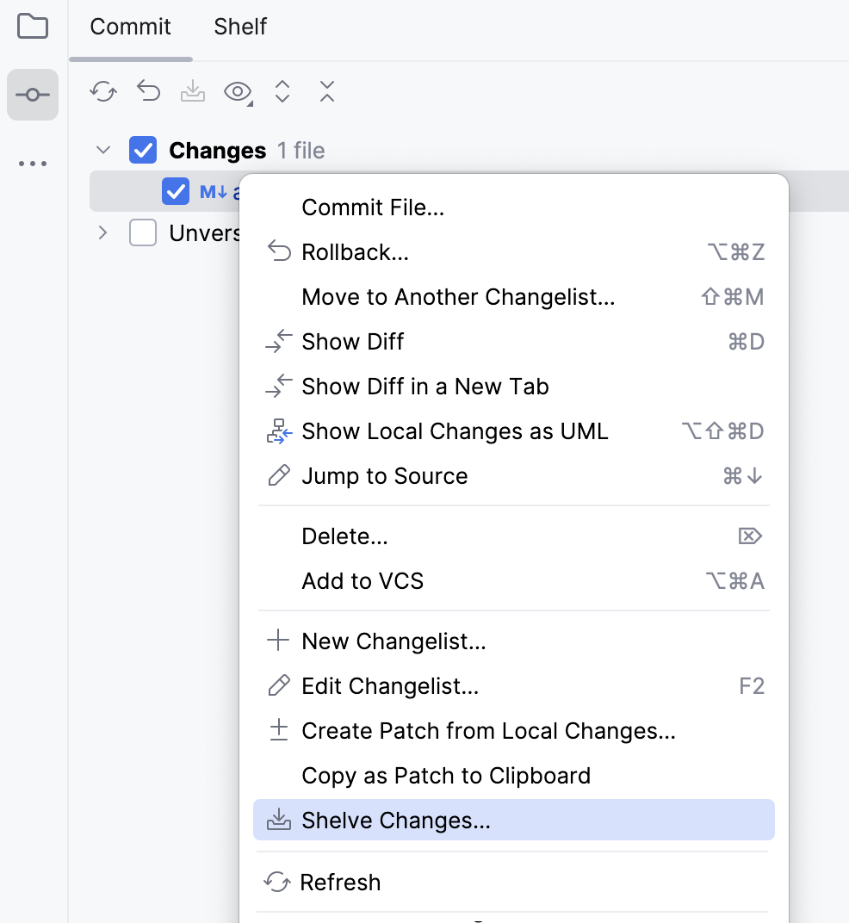The height and width of the screenshot is (923, 849).
Task: Select the Commit tool window icon in sidebar
Action: point(32,95)
